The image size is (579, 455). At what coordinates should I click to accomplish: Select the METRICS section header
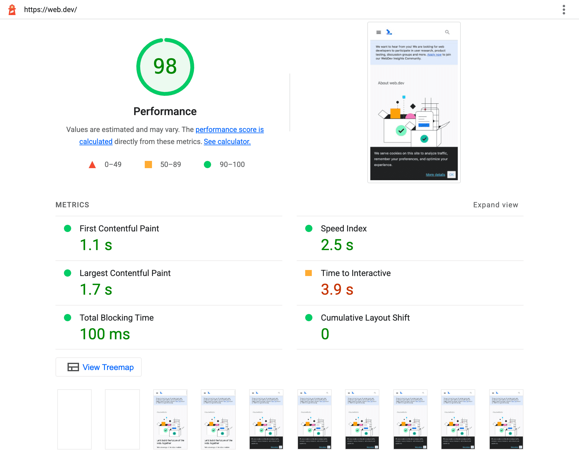tap(73, 204)
